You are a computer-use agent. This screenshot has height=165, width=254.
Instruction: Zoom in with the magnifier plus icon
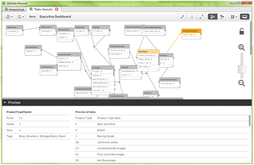tap(241, 47)
